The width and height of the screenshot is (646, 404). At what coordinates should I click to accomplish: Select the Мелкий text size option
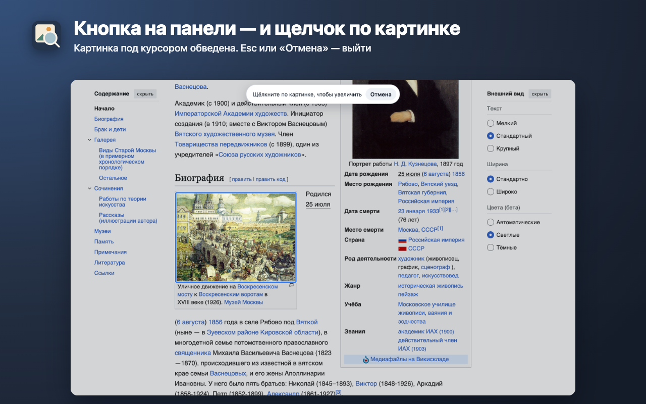point(490,123)
